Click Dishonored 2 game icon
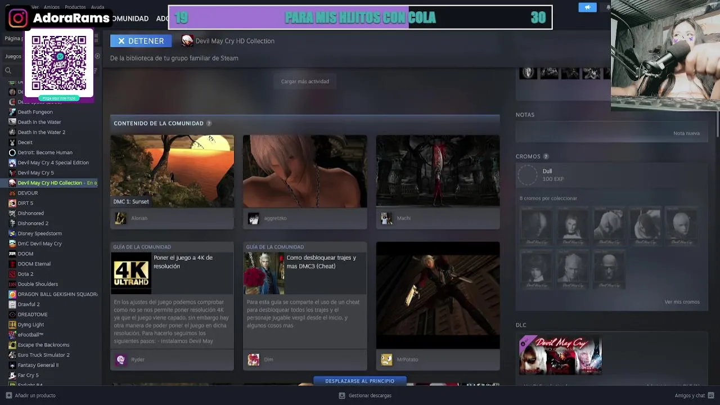Screen dimensions: 720x405 [x=12, y=223]
